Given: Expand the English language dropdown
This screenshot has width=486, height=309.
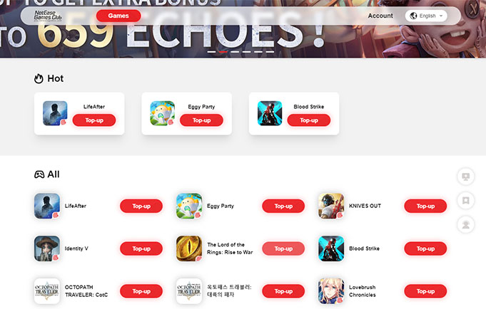Looking at the screenshot, I should coord(426,16).
